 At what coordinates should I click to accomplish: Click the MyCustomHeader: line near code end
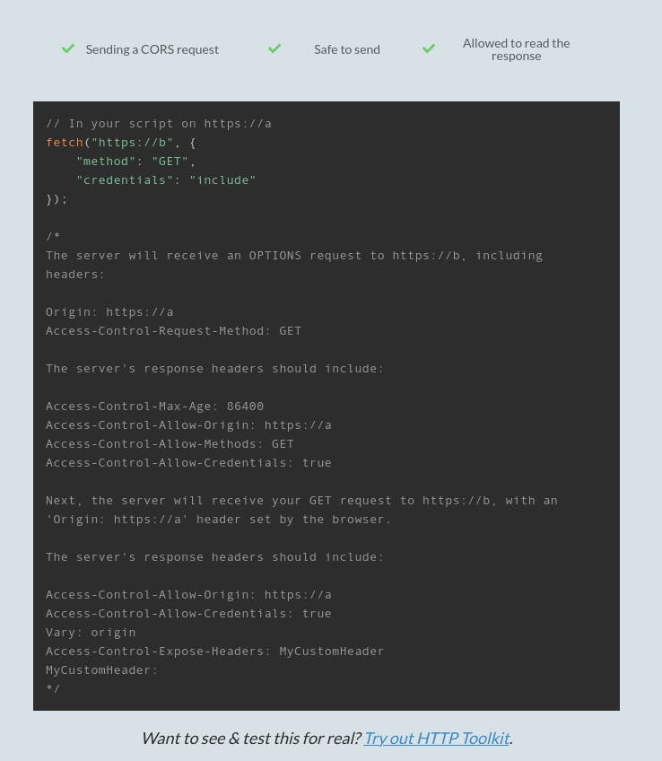point(102,670)
